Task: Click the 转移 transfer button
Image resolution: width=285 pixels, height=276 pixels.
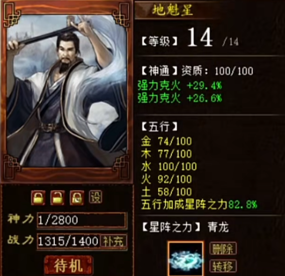Action: [223, 266]
